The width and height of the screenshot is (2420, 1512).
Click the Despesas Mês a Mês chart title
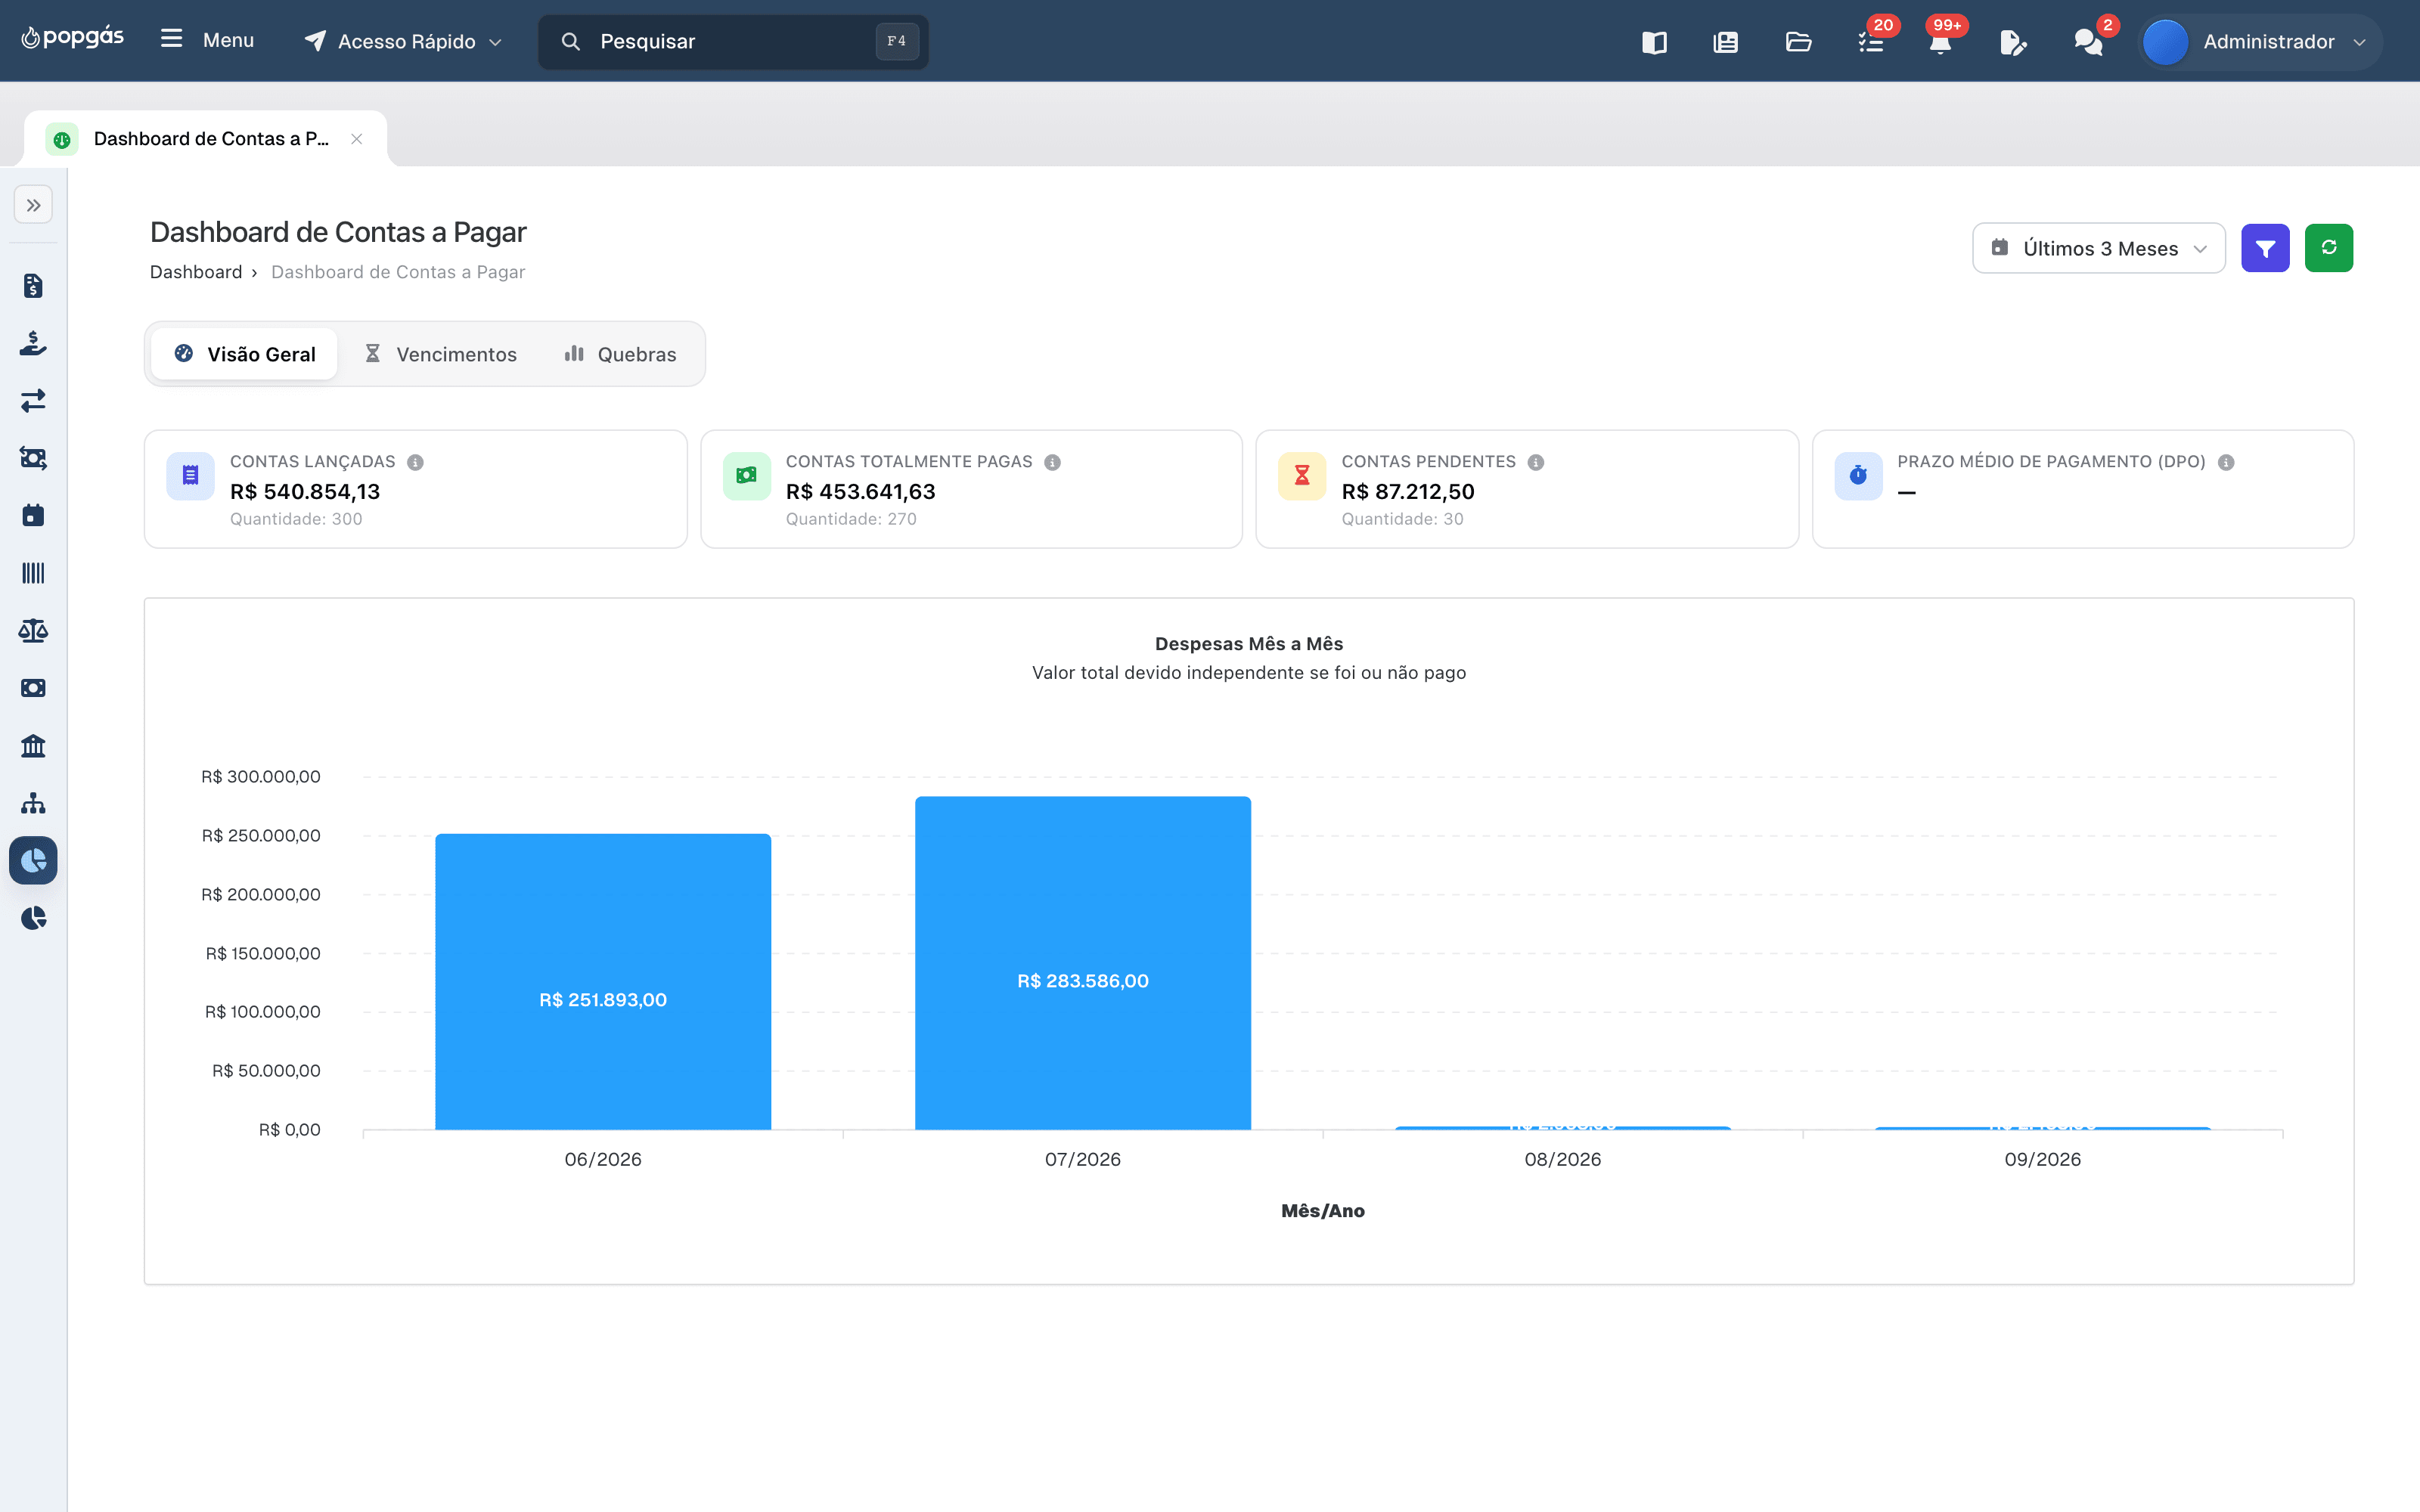(x=1249, y=644)
